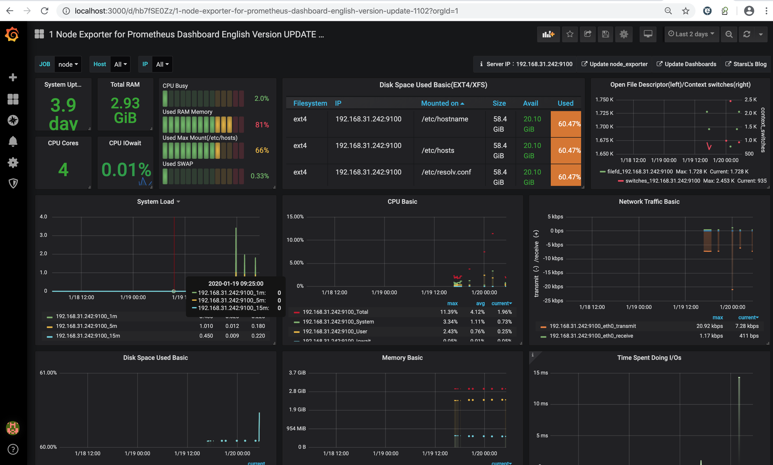This screenshot has width=773, height=465.
Task: Select the Alerts bell sidebar icon
Action: [13, 141]
